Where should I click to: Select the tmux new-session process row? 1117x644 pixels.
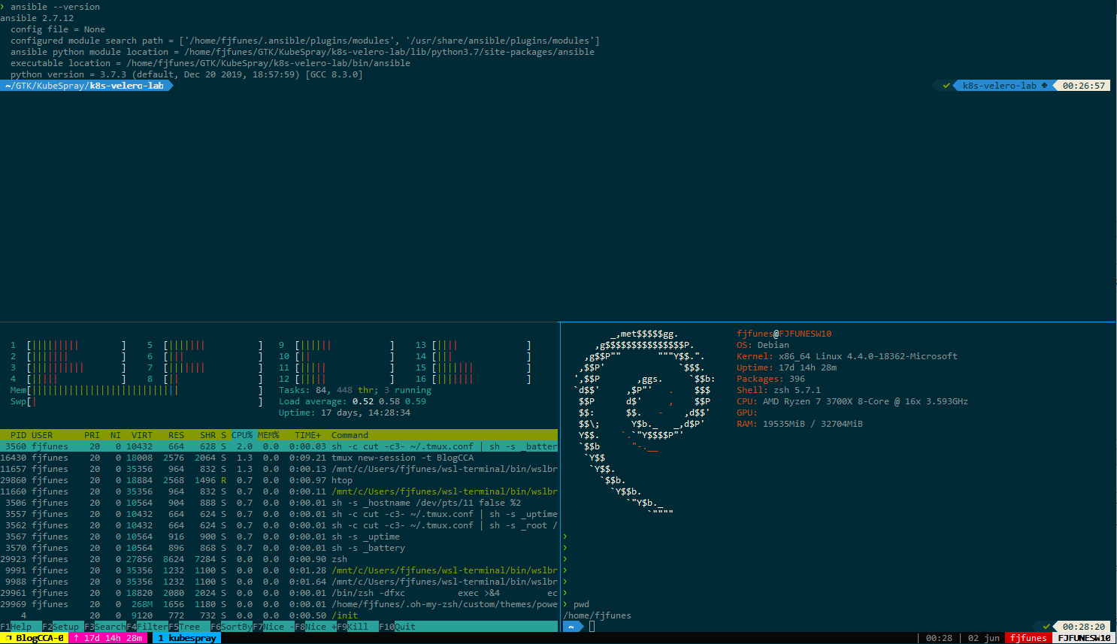278,458
